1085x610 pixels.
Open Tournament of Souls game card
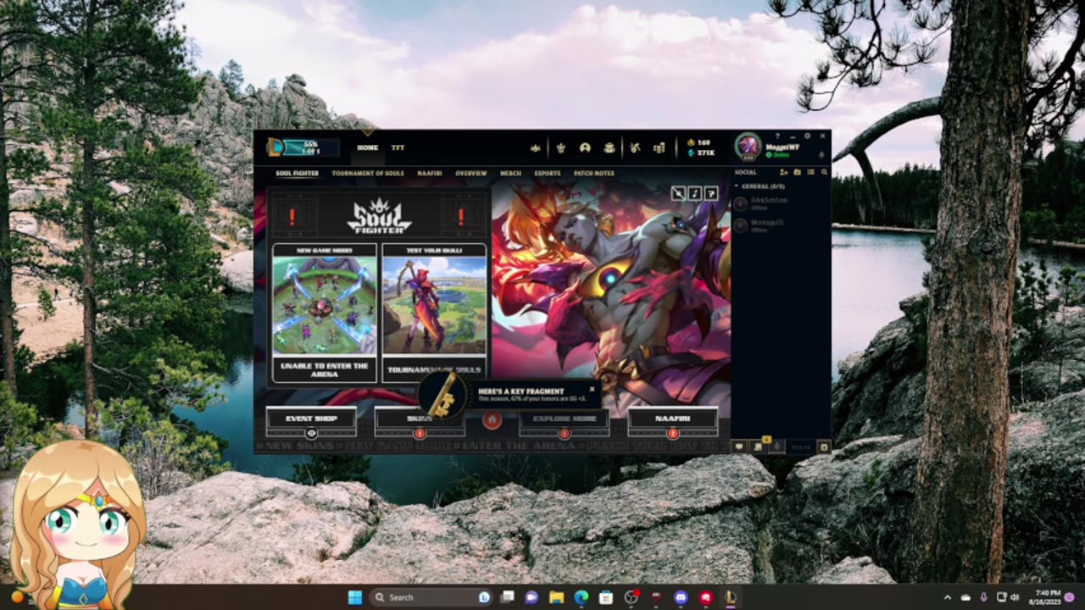click(x=434, y=312)
